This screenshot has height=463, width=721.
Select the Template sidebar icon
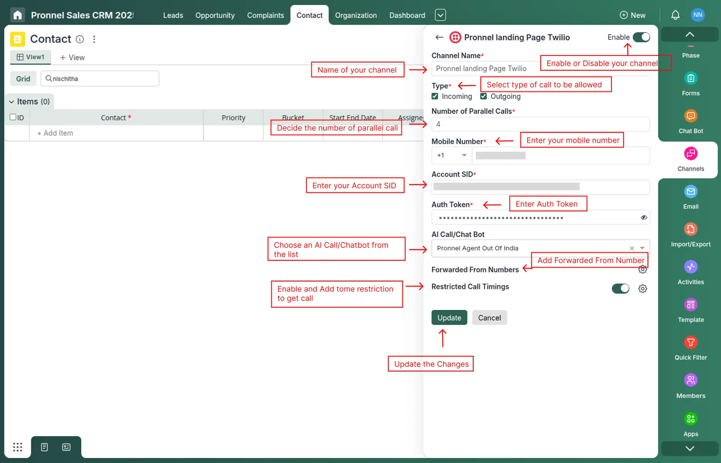tap(690, 309)
